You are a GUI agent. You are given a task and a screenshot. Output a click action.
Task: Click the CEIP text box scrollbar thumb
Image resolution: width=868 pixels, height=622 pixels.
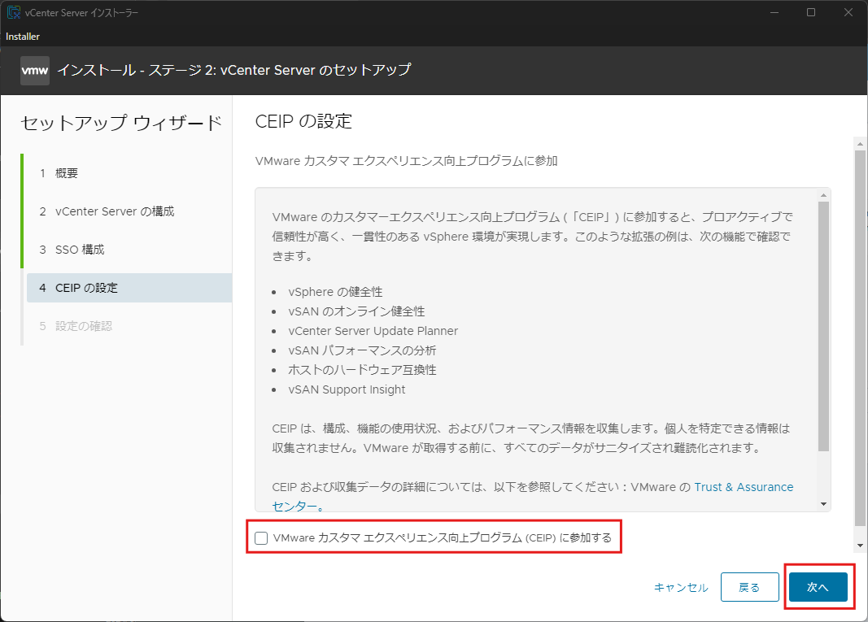(824, 326)
